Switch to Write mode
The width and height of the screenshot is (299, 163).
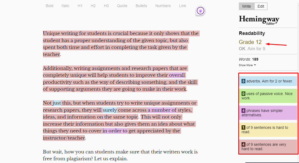pyautogui.click(x=246, y=6)
